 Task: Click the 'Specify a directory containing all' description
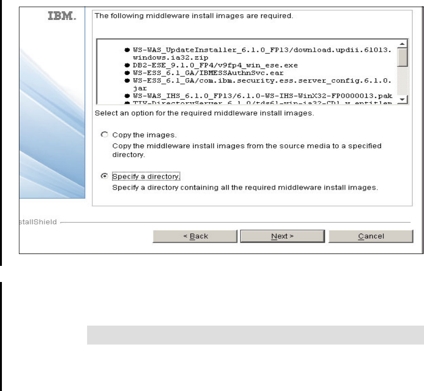click(245, 187)
